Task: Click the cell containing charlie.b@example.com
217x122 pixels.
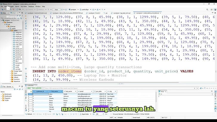Action: pos(85,98)
